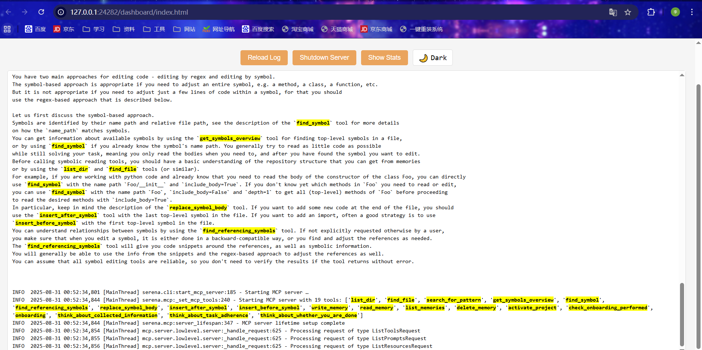Open the apps grid in bookmarks bar
Viewport: 702px width, 350px height.
point(7,29)
